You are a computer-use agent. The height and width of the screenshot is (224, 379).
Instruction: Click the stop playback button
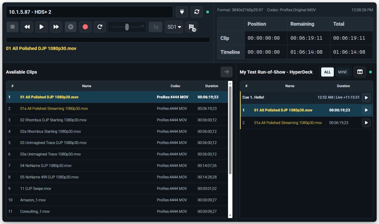(x=12, y=27)
